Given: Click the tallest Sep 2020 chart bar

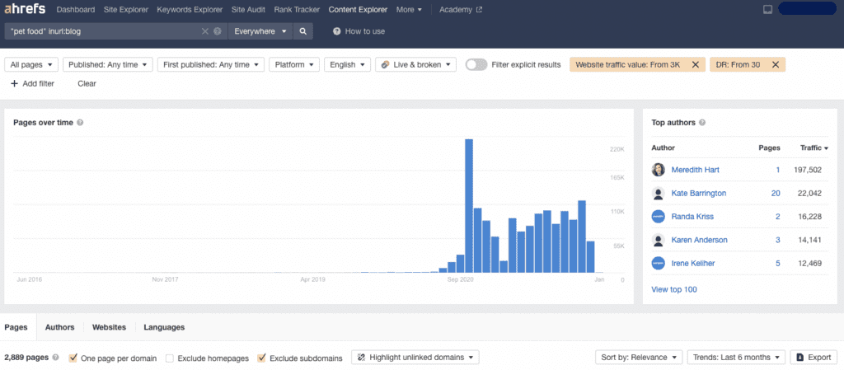Looking at the screenshot, I should tap(469, 206).
